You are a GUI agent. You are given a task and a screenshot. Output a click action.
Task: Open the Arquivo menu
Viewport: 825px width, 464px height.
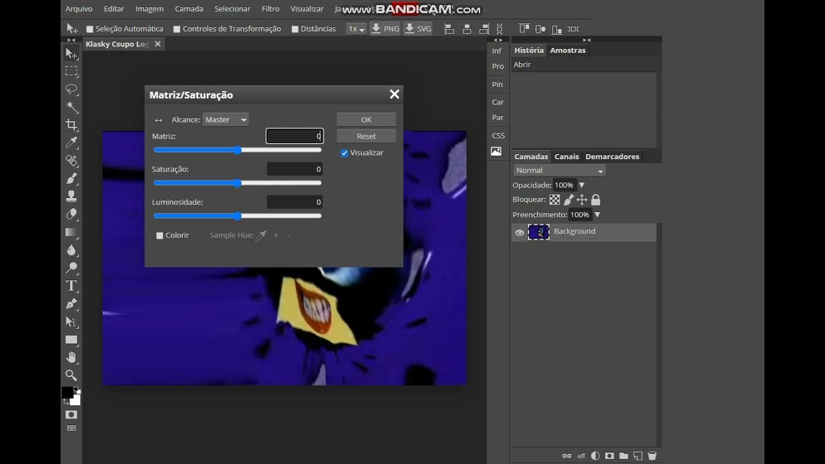click(79, 9)
